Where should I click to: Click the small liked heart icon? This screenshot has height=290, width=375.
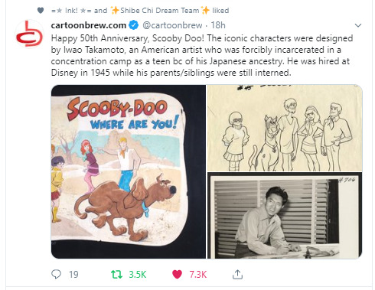tap(41, 11)
